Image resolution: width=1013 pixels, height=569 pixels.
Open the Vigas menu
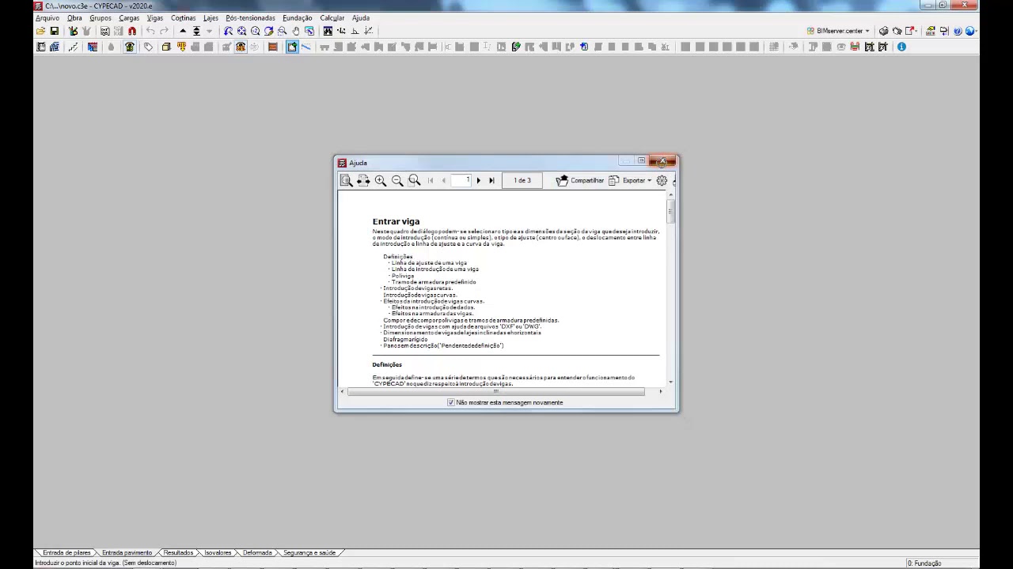pyautogui.click(x=155, y=17)
